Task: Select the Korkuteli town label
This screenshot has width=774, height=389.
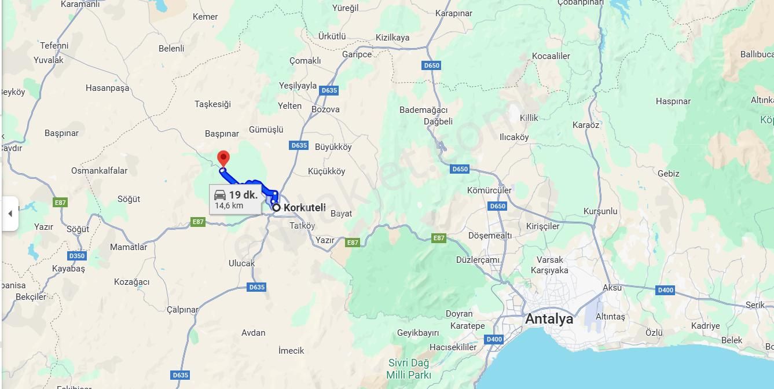Action: 305,207
